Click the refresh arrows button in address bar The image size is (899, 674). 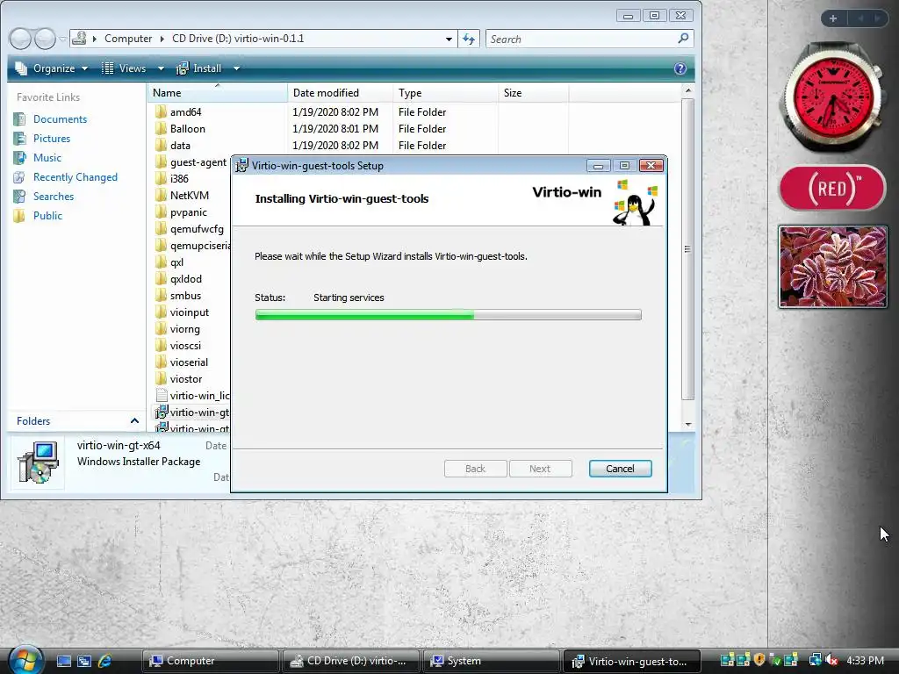pyautogui.click(x=469, y=39)
